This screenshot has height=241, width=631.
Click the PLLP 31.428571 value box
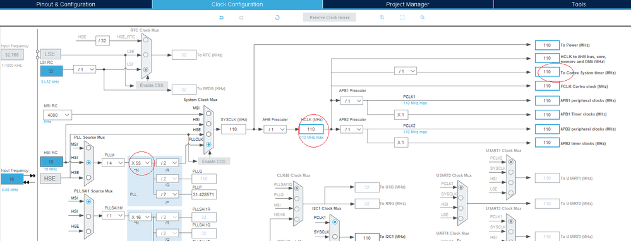point(204,194)
